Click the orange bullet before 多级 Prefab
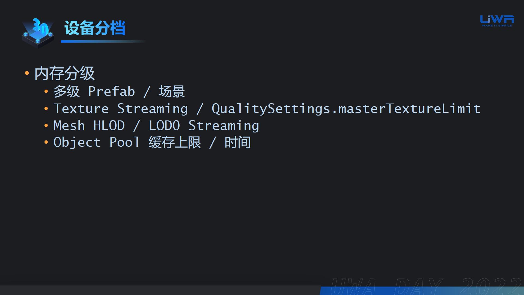The image size is (524, 295). 46,92
